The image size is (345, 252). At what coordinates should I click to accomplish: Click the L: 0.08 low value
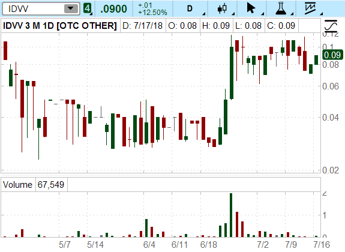[x=248, y=26]
